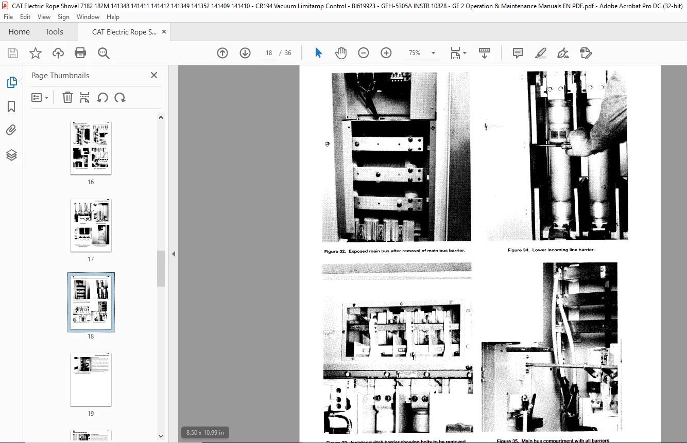The width and height of the screenshot is (687, 443).
Task: Open the Help menu
Action: click(113, 17)
